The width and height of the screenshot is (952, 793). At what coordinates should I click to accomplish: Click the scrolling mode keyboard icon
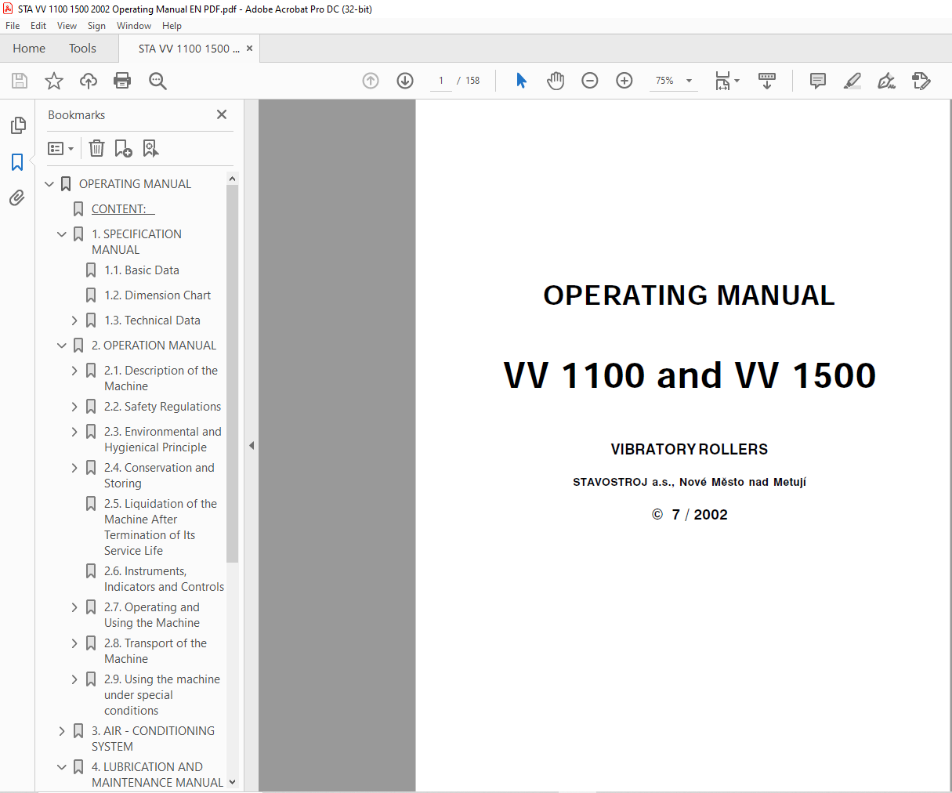pos(767,81)
